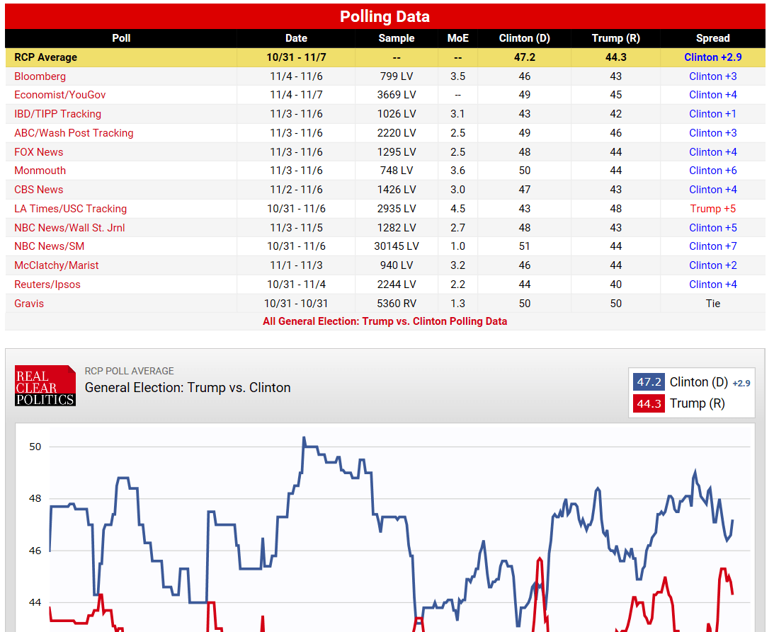
Task: Click the Clinton (D) column header
Action: click(524, 38)
